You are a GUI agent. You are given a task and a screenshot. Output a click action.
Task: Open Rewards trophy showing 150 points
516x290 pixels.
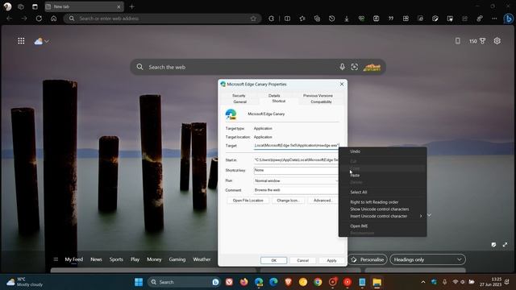tap(477, 41)
